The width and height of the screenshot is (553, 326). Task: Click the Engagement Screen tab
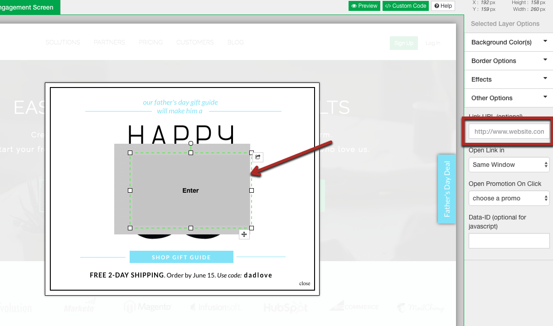(x=27, y=7)
